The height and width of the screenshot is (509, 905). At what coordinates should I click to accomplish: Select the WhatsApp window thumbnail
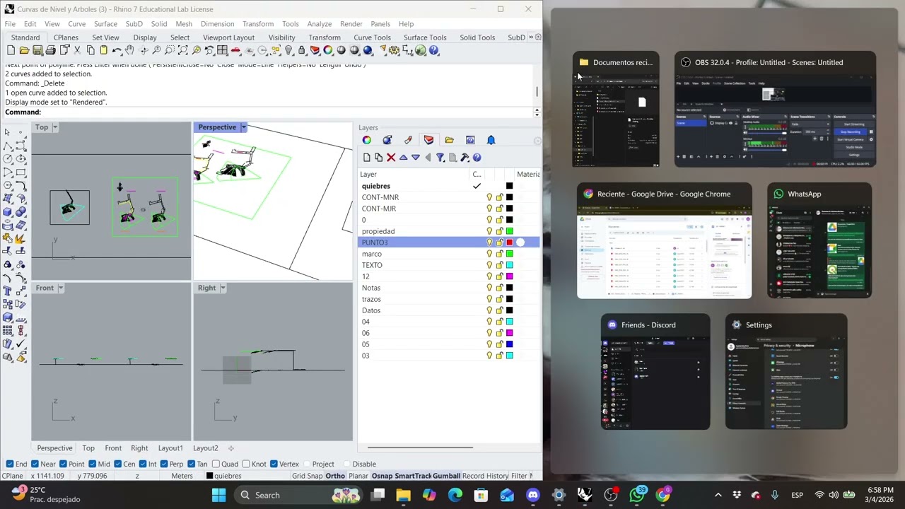click(819, 241)
